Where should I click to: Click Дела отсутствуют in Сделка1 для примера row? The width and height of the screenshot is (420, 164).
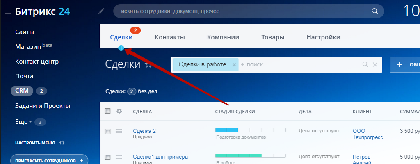pos(319,157)
